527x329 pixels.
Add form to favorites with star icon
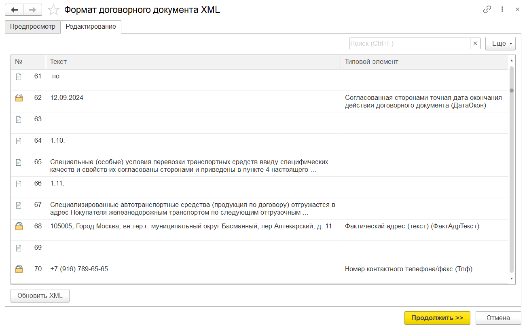(x=53, y=10)
